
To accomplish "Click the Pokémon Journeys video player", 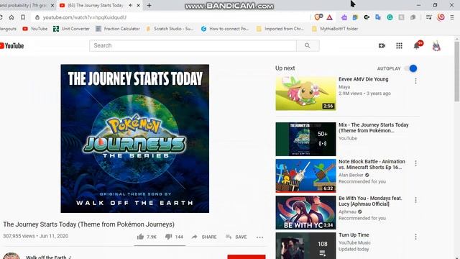I will click(x=134, y=139).
